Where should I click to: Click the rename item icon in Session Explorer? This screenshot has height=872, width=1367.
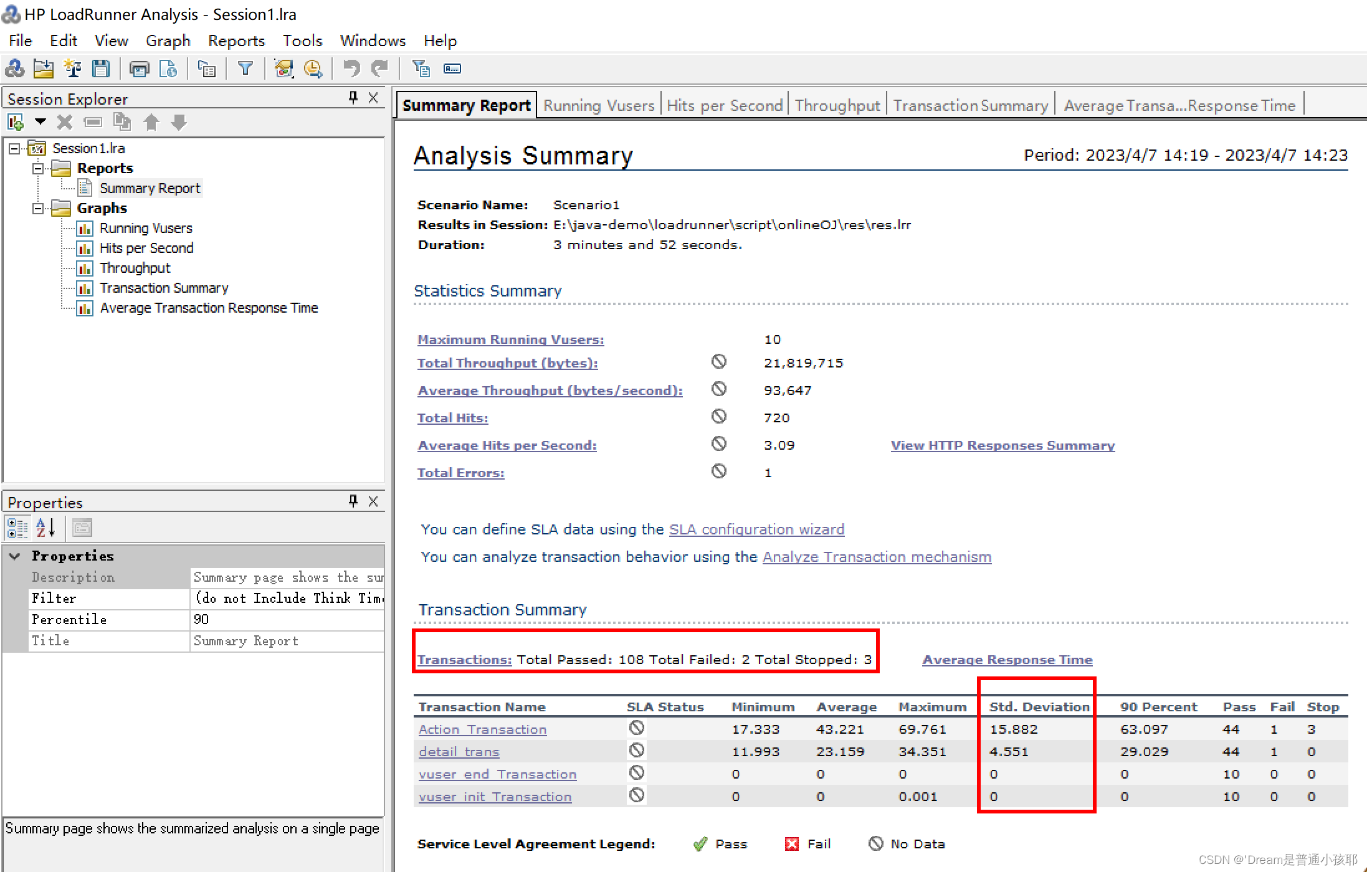[93, 122]
